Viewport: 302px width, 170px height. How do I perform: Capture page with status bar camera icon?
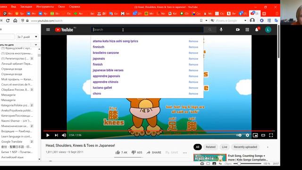point(202,163)
